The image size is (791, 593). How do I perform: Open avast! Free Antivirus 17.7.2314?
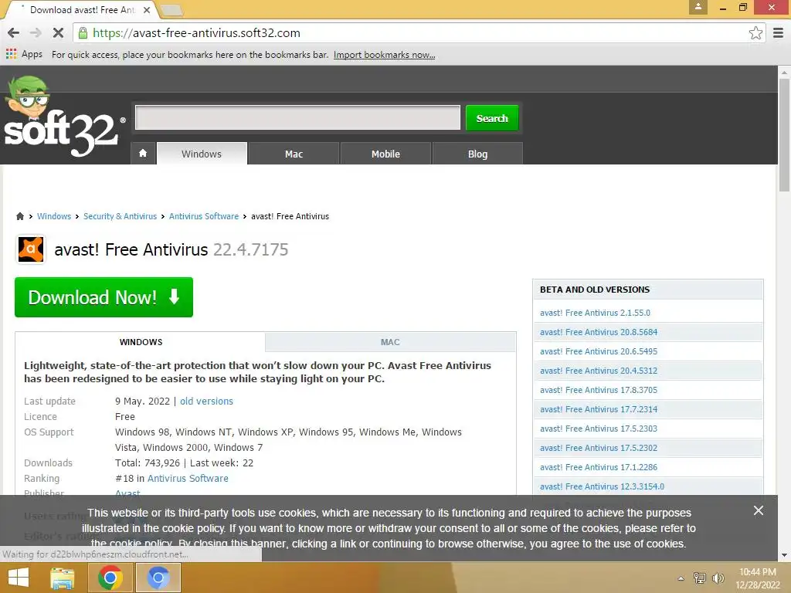(599, 409)
